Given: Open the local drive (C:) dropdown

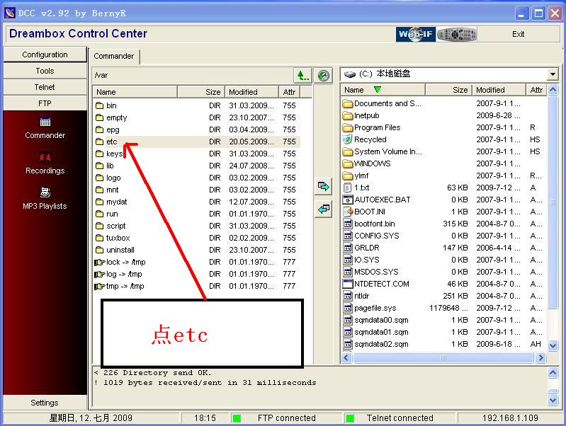Looking at the screenshot, I should (553, 74).
